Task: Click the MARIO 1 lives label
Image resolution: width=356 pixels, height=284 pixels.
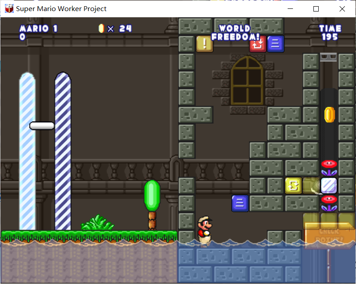Action: pos(38,28)
